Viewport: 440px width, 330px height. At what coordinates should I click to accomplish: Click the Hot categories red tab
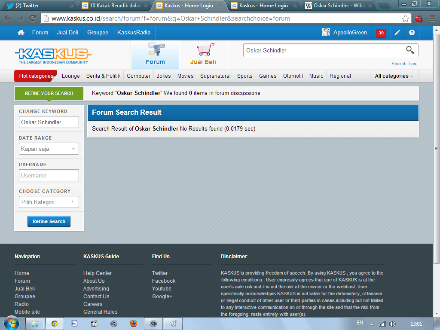point(36,76)
